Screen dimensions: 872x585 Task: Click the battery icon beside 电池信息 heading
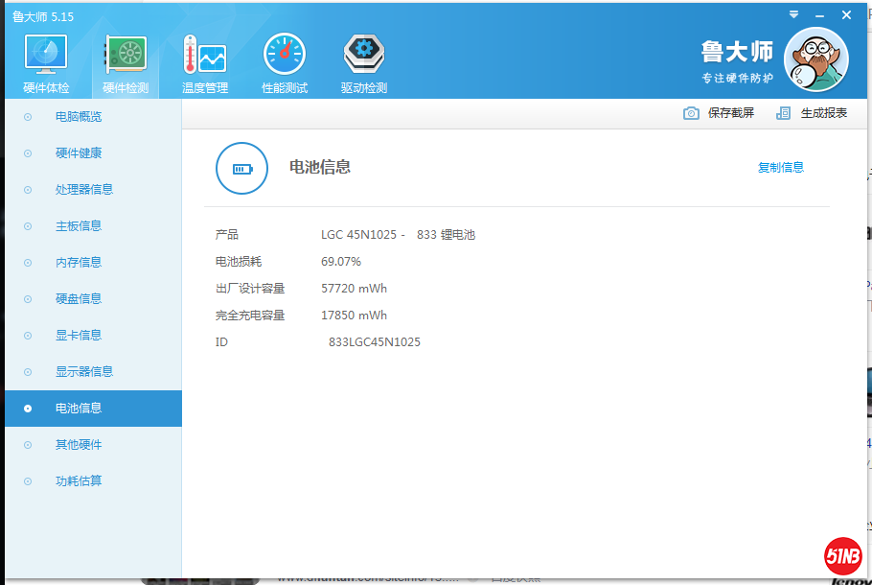(x=241, y=169)
